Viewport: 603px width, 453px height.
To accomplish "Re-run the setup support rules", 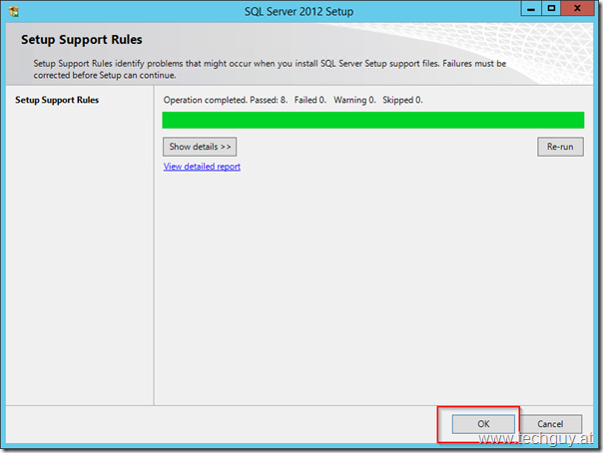I will coord(560,147).
